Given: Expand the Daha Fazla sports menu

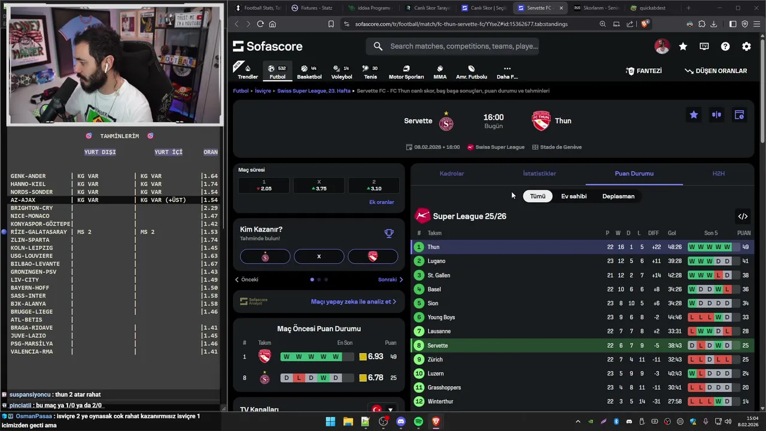Looking at the screenshot, I should pos(507,71).
